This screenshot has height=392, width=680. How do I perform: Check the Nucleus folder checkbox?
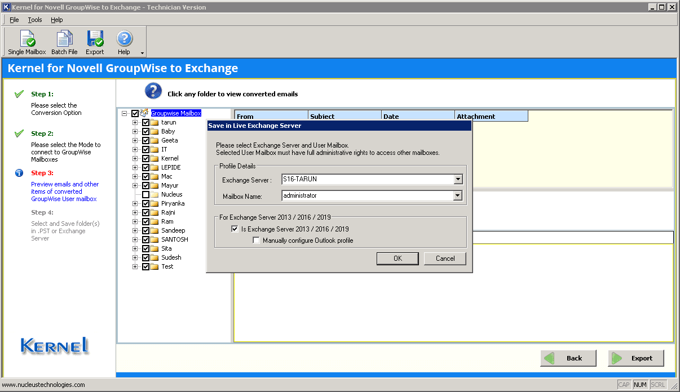[145, 194]
